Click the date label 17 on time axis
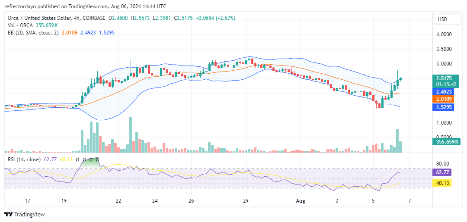 click(x=28, y=201)
